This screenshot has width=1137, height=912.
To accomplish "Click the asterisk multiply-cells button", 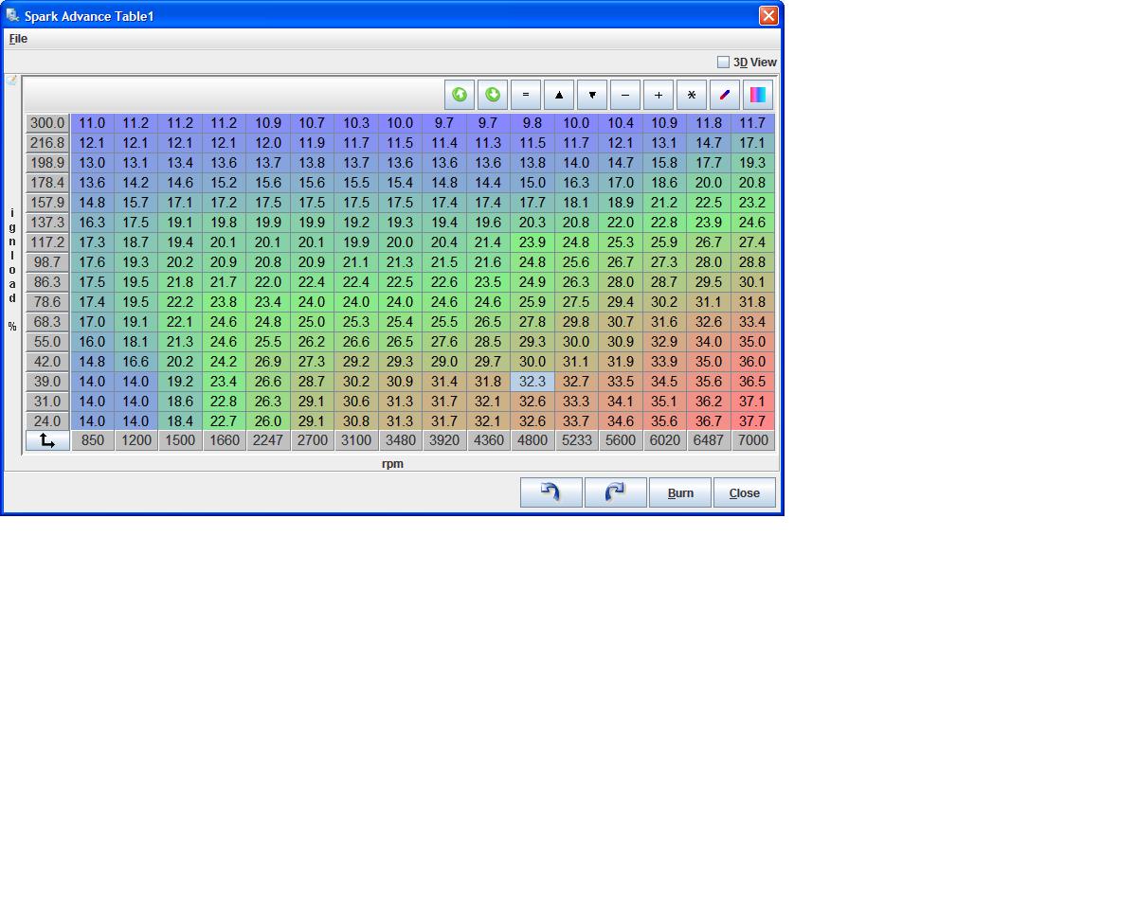I will (x=692, y=95).
